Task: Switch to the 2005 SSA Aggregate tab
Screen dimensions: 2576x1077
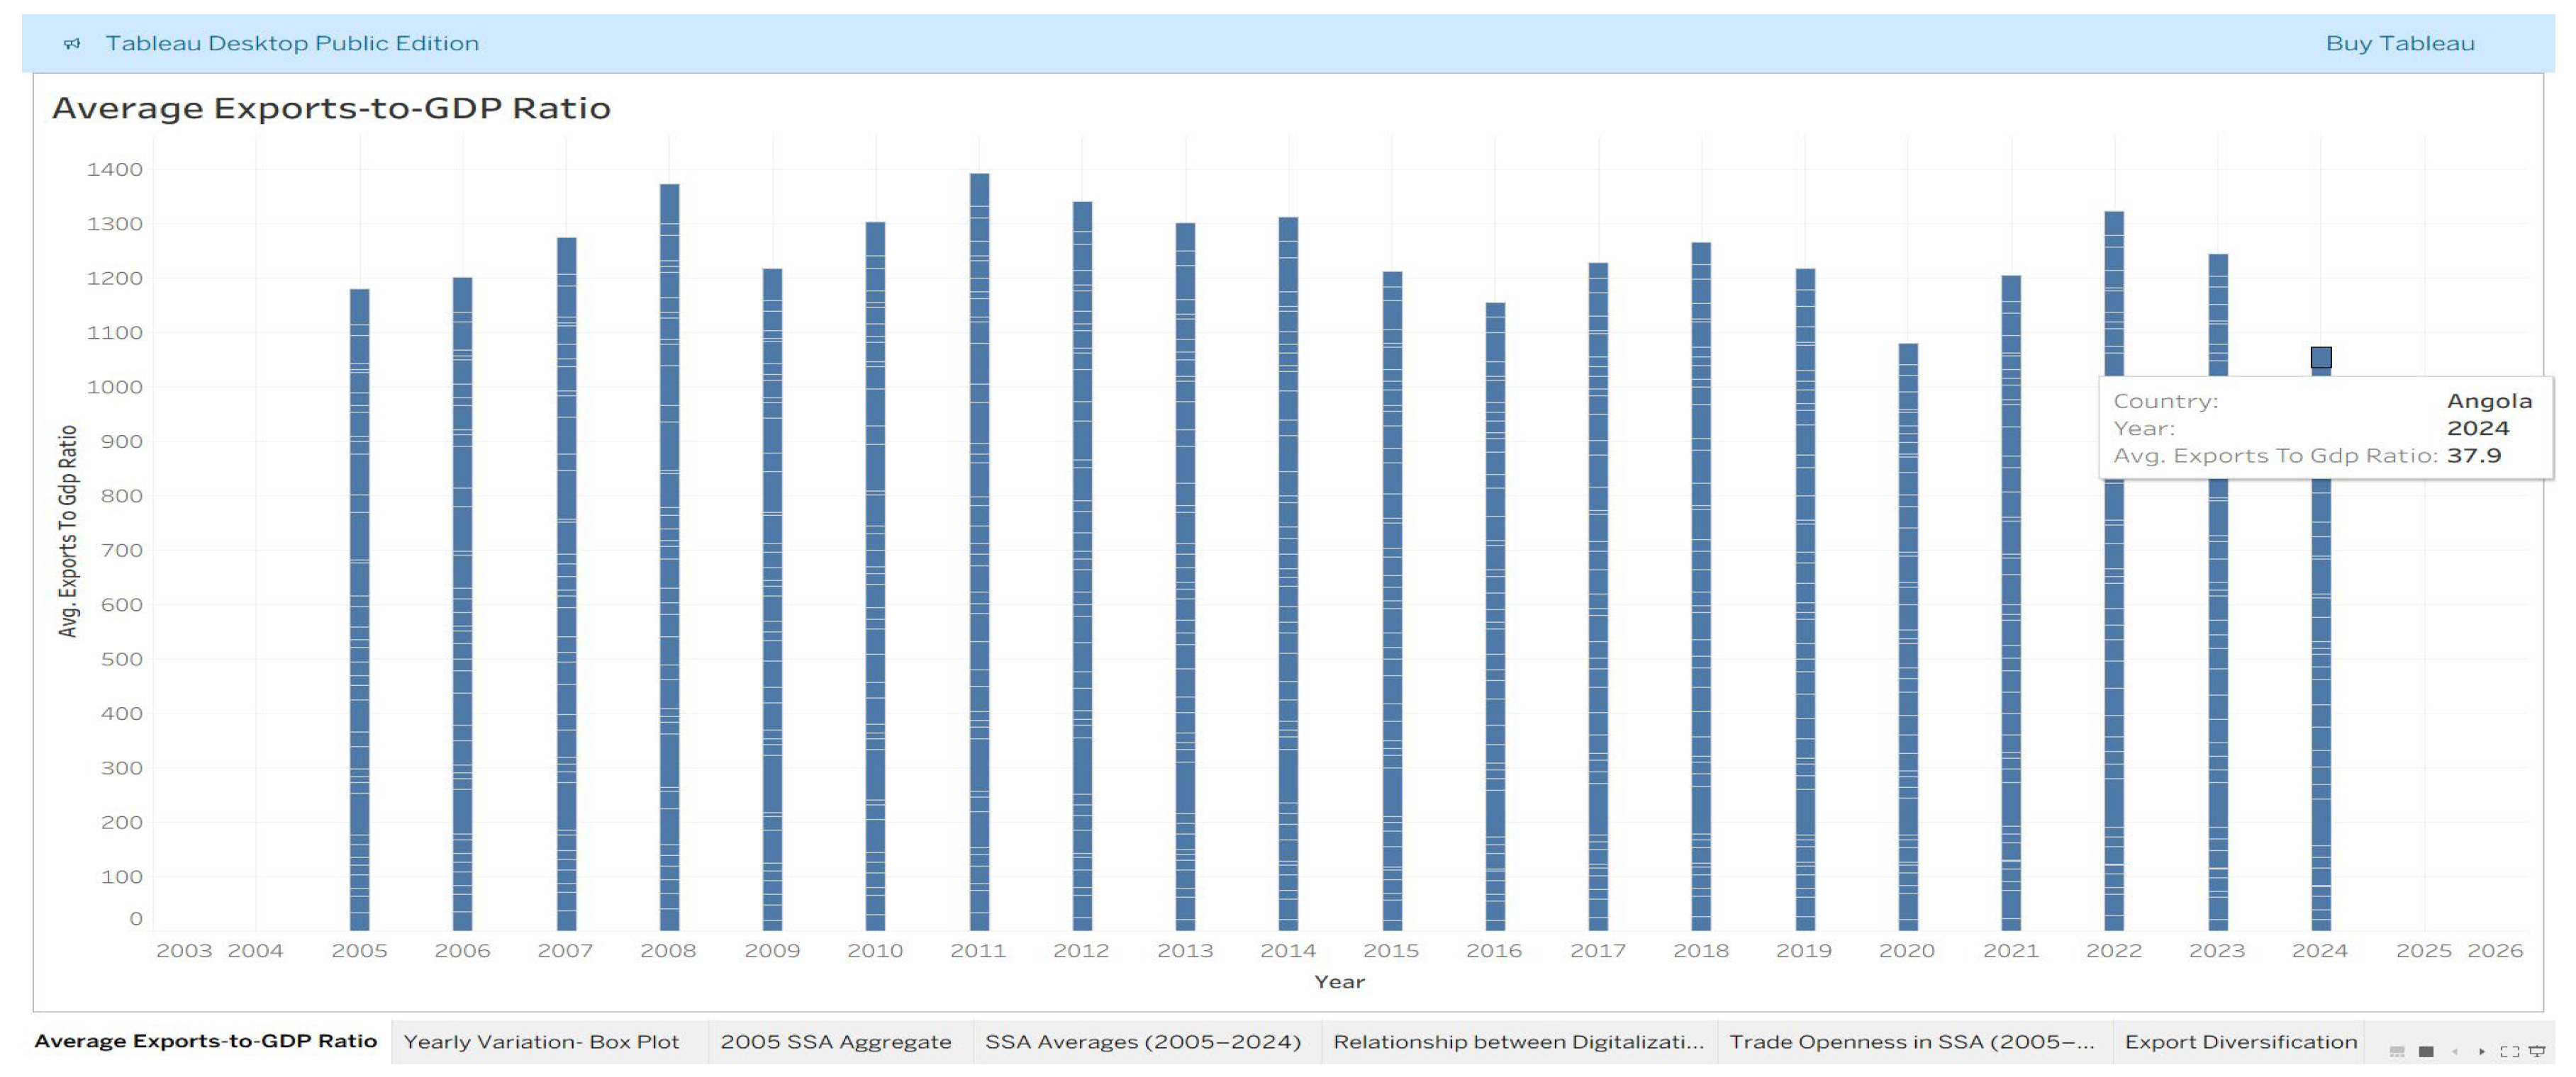Action: [x=835, y=1041]
